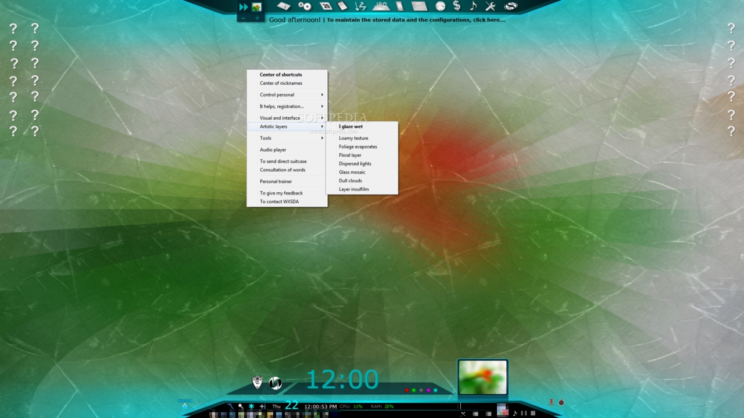Click the CPU 11% indicator

351,406
